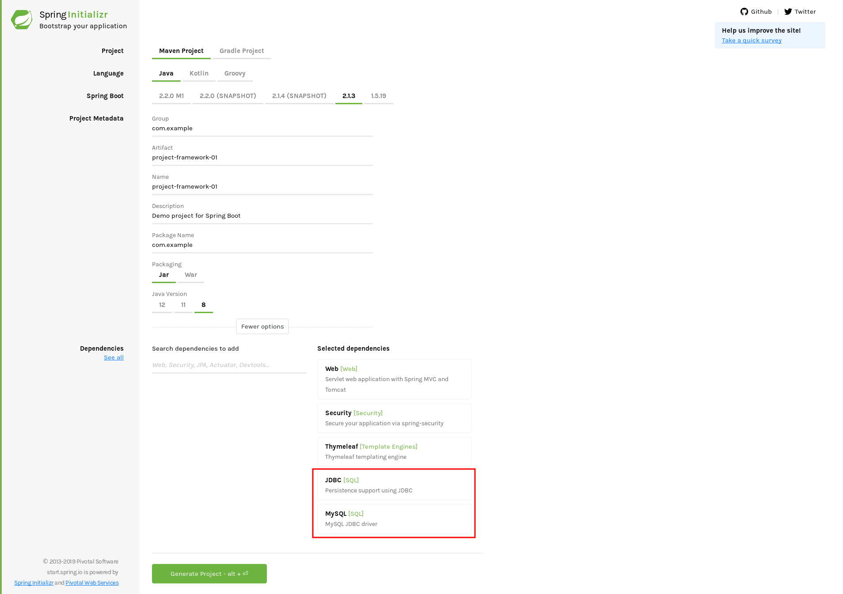Viewport: 843px width, 594px height.
Task: Remove the Thymeleaf selected dependency
Action: pos(394,451)
